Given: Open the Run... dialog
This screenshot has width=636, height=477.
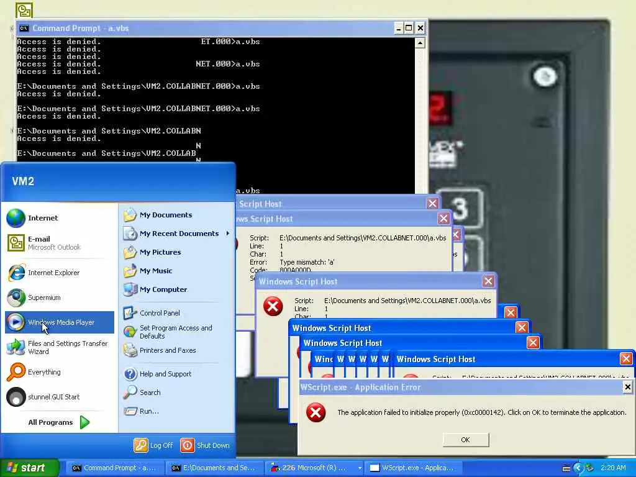Looking at the screenshot, I should tap(176, 411).
